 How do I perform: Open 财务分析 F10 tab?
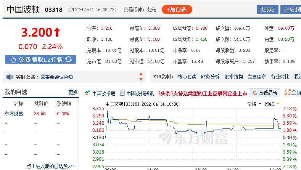coord(210,77)
